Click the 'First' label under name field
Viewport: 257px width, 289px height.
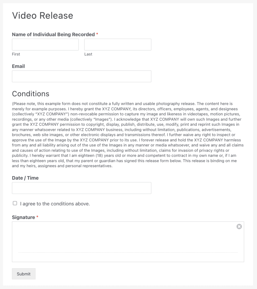click(16, 54)
